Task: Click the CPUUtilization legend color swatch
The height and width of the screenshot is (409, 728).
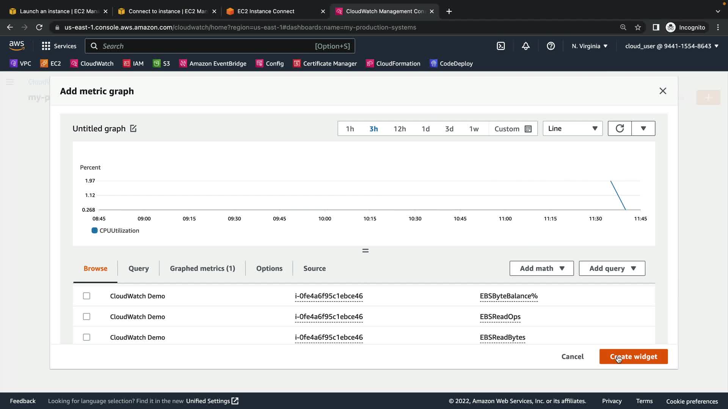Action: click(x=94, y=230)
